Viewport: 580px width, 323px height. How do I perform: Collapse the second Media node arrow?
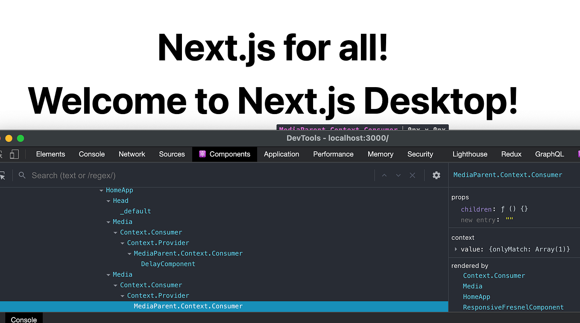click(108, 275)
